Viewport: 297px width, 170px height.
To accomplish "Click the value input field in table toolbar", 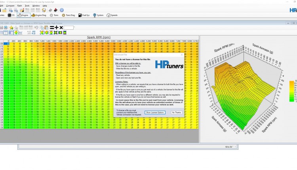I will [x=69, y=27].
